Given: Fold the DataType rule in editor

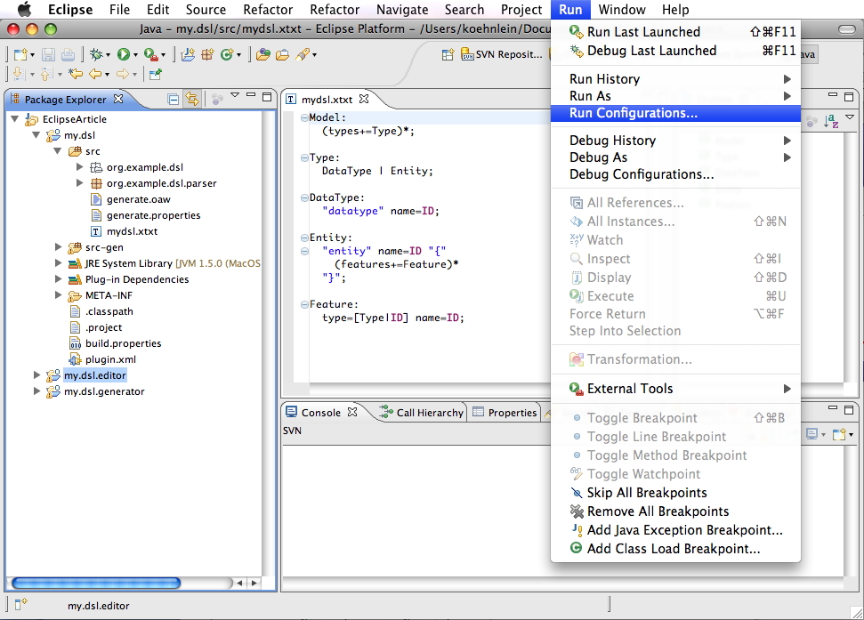Looking at the screenshot, I should tap(304, 197).
